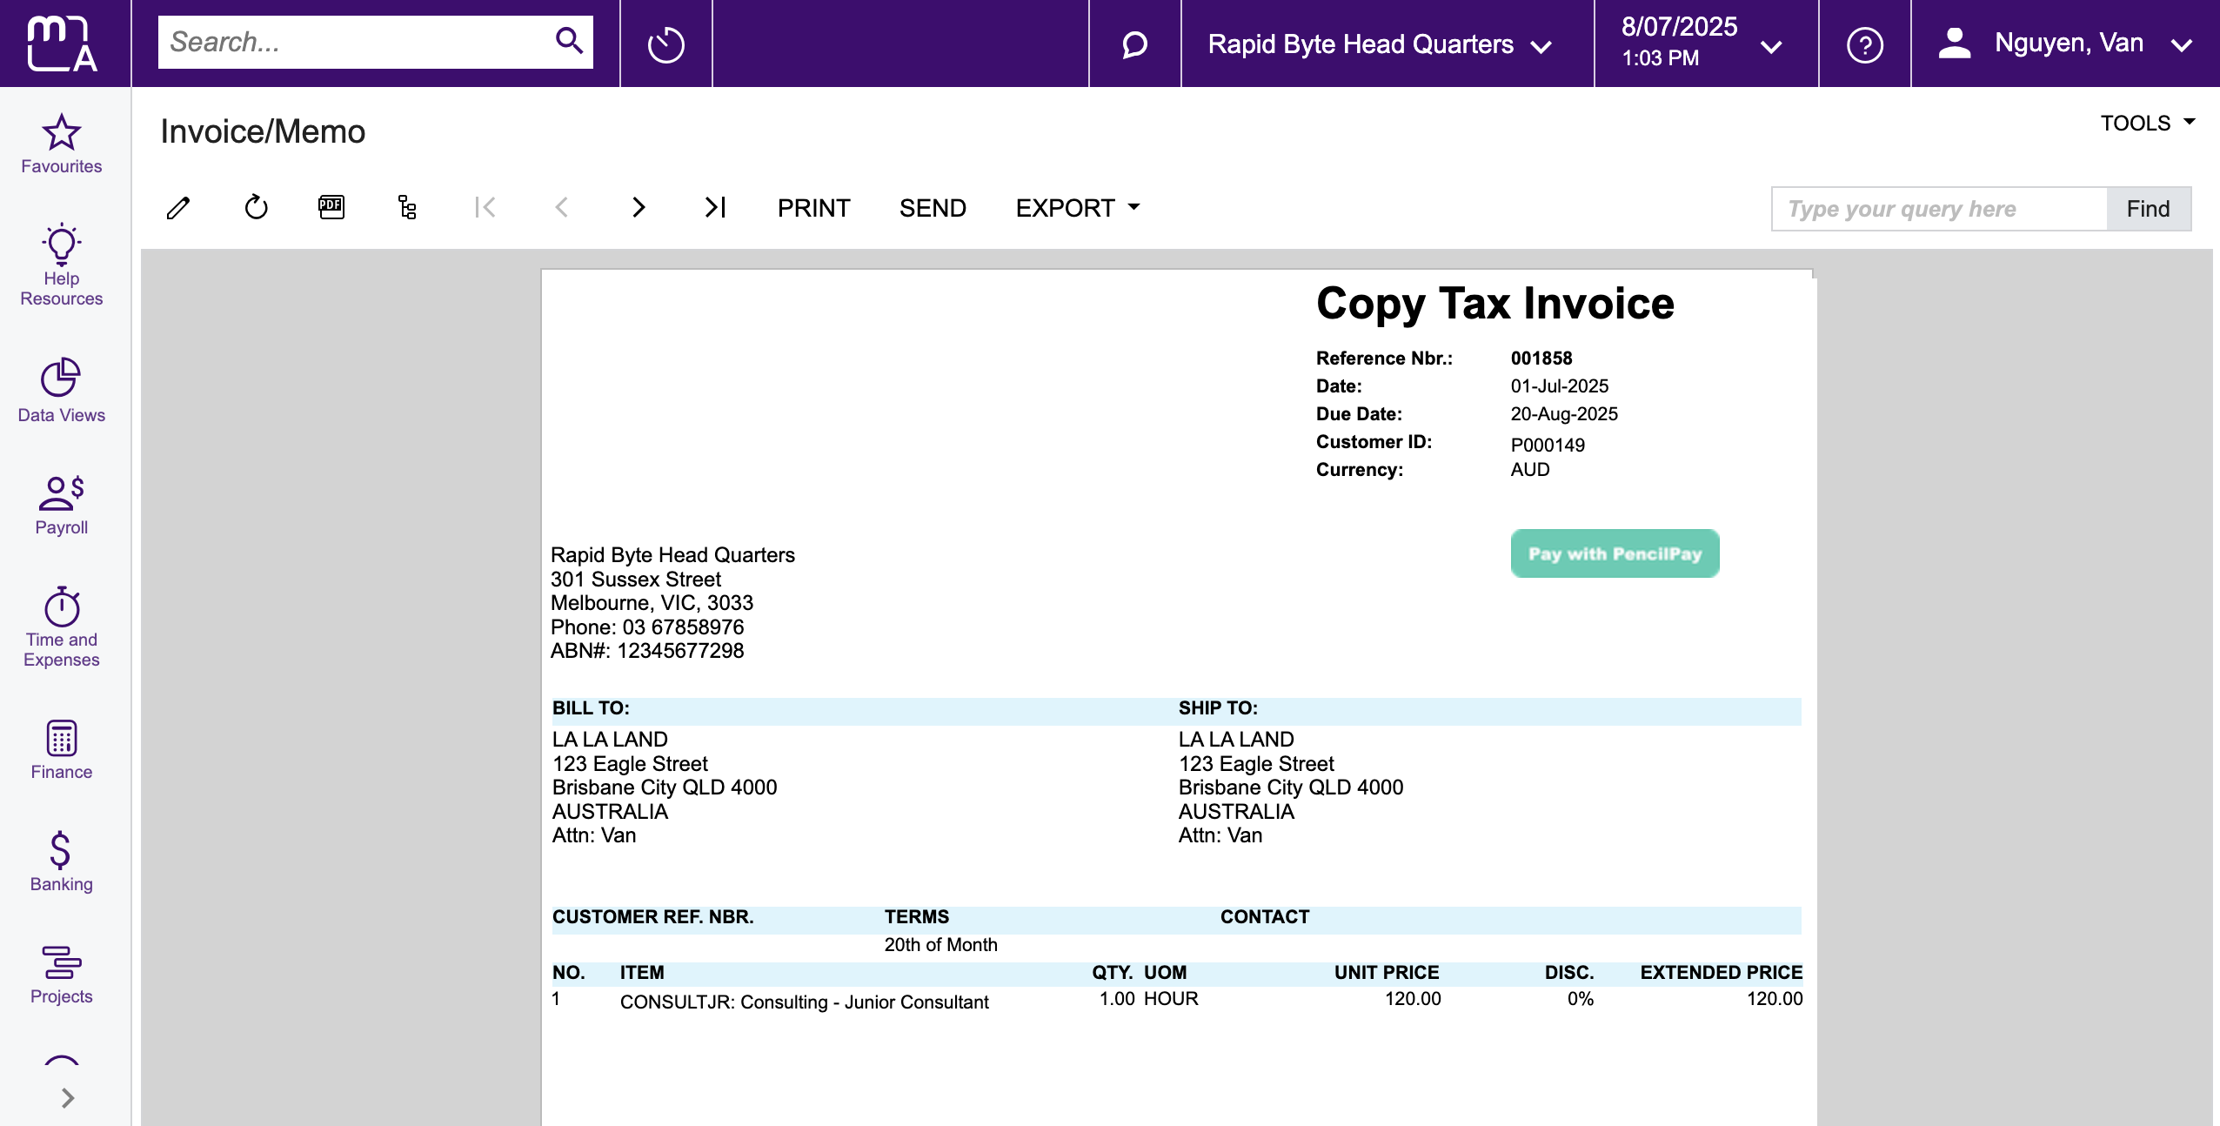Screen dimensions: 2220x1126
Task: Click the CONSULTJR line item description
Action: click(804, 1002)
